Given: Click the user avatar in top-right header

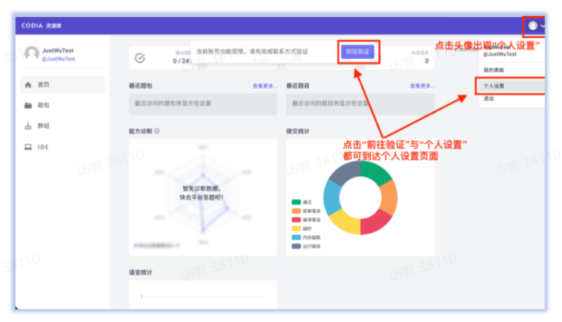Looking at the screenshot, I should pyautogui.click(x=532, y=25).
